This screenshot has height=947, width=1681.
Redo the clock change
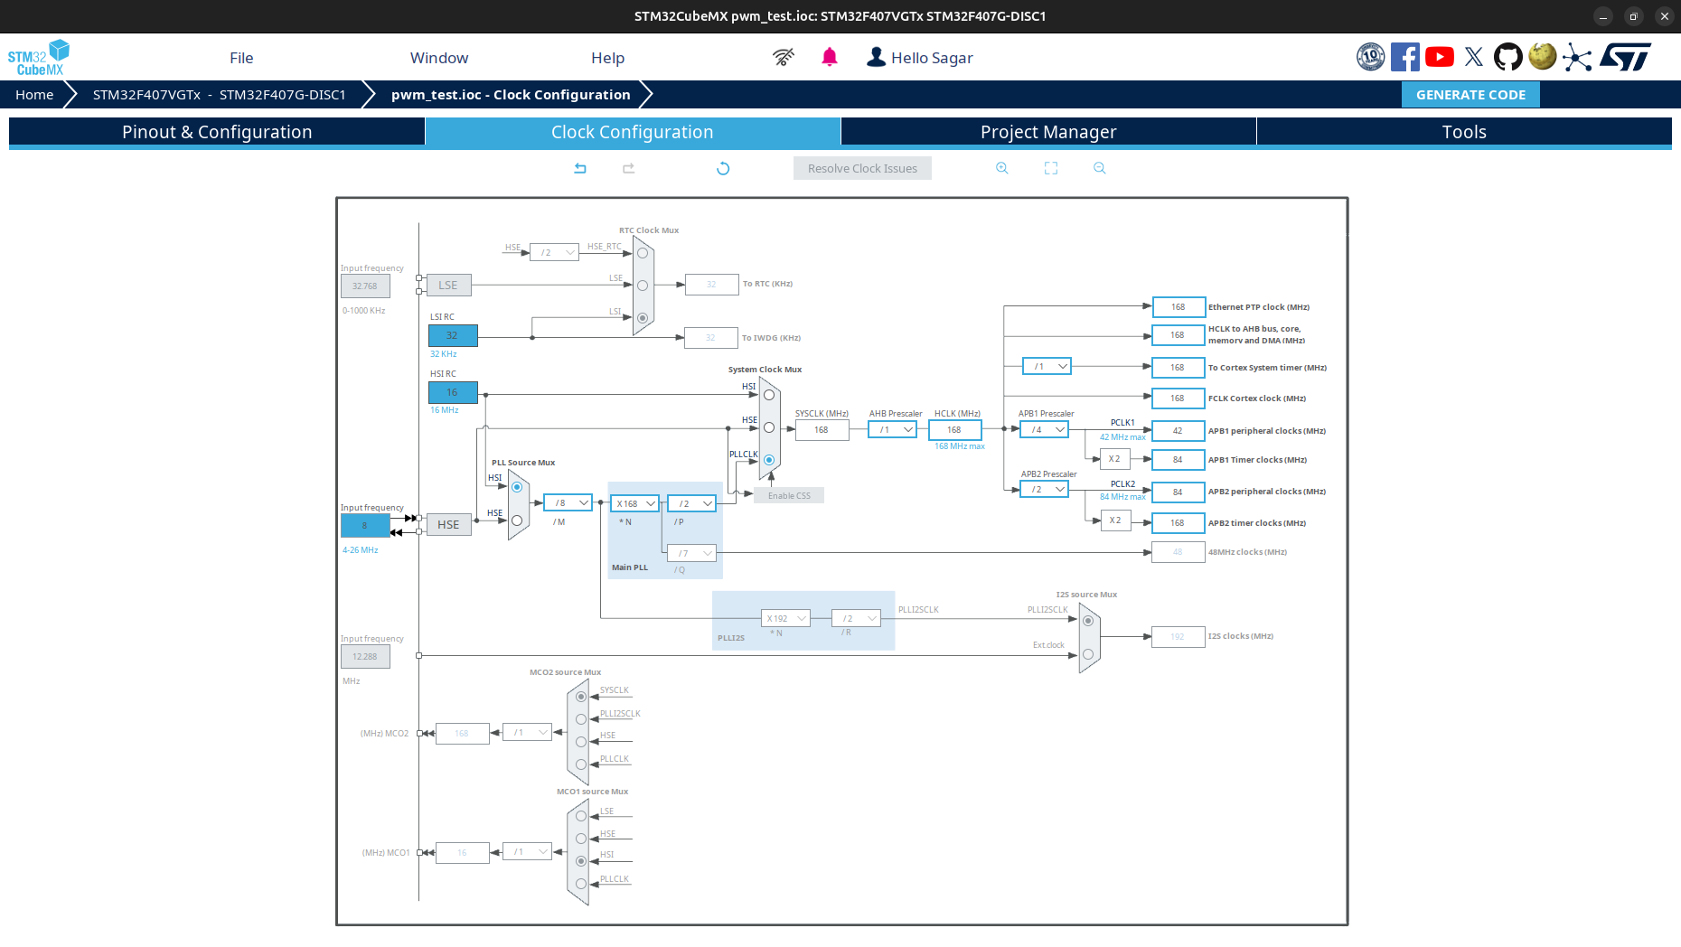629,168
